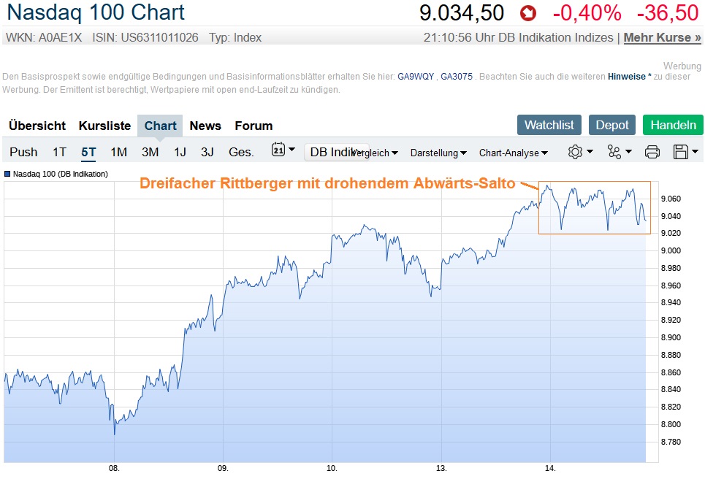Print the chart using printer icon
The image size is (705, 479).
point(652,152)
